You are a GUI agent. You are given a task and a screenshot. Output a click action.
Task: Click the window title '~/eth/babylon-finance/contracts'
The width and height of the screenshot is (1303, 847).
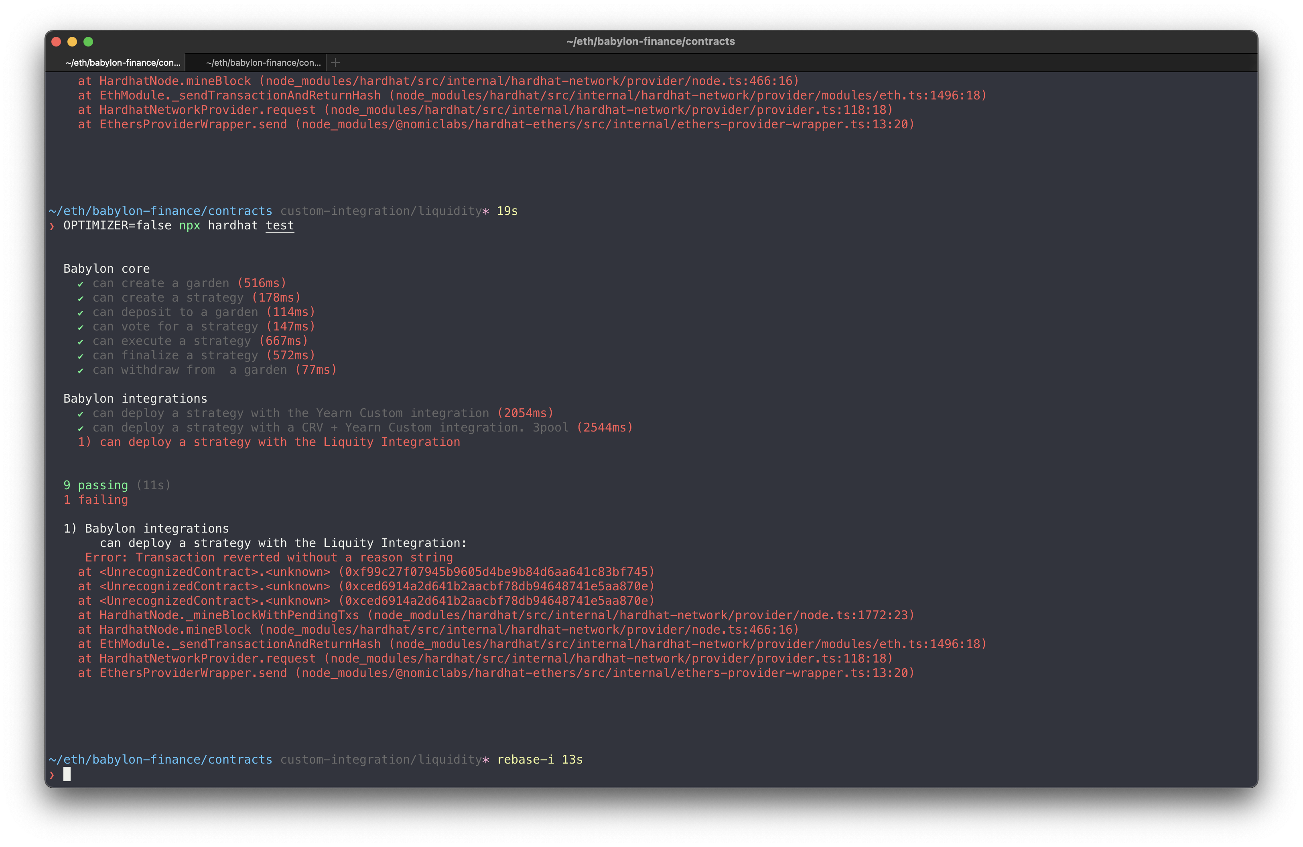(650, 42)
